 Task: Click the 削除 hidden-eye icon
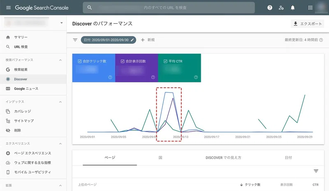[8, 130]
